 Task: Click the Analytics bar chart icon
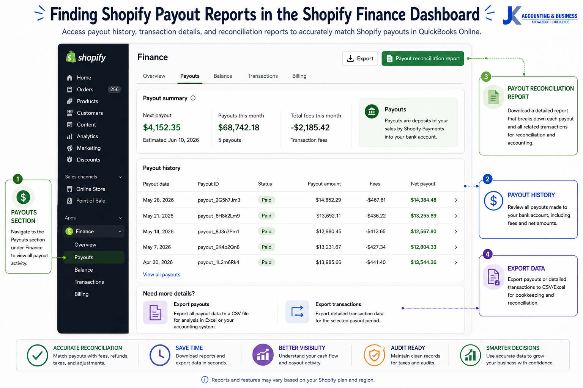69,136
